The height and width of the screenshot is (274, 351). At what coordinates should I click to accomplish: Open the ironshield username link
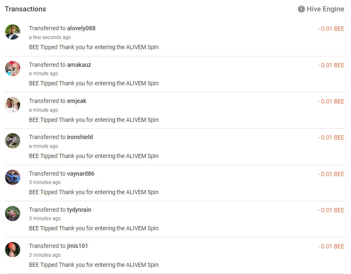80,137
